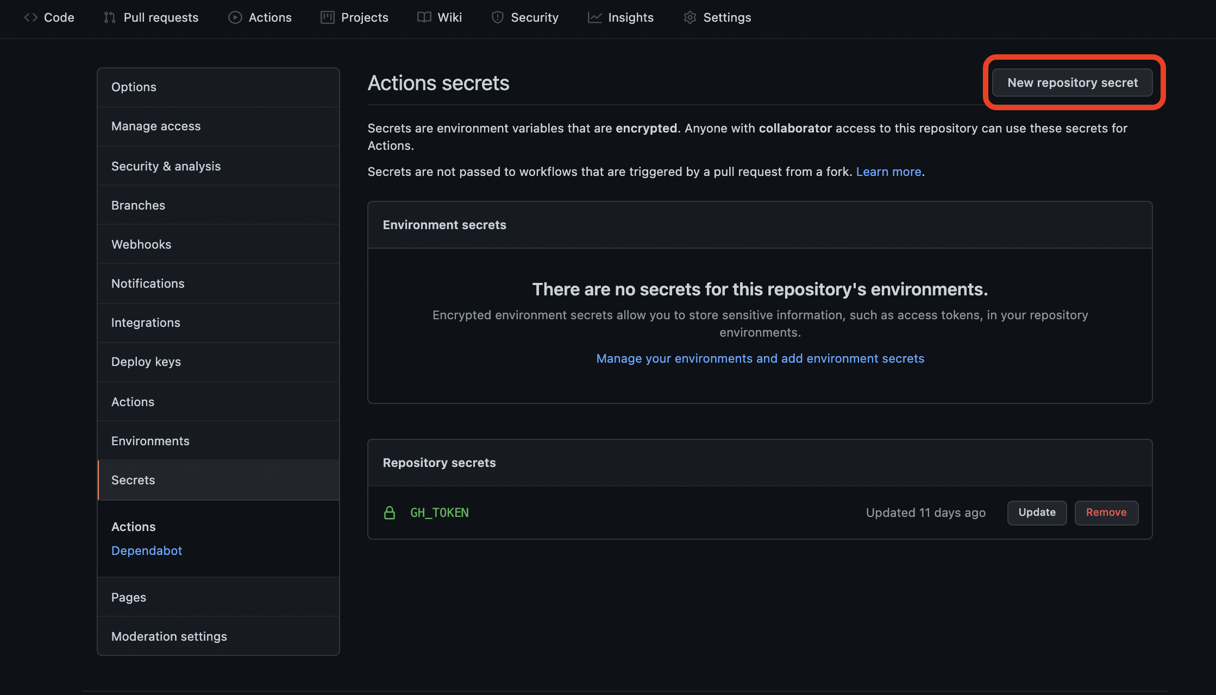Click the Insights graph icon
The height and width of the screenshot is (695, 1216).
[x=594, y=17]
